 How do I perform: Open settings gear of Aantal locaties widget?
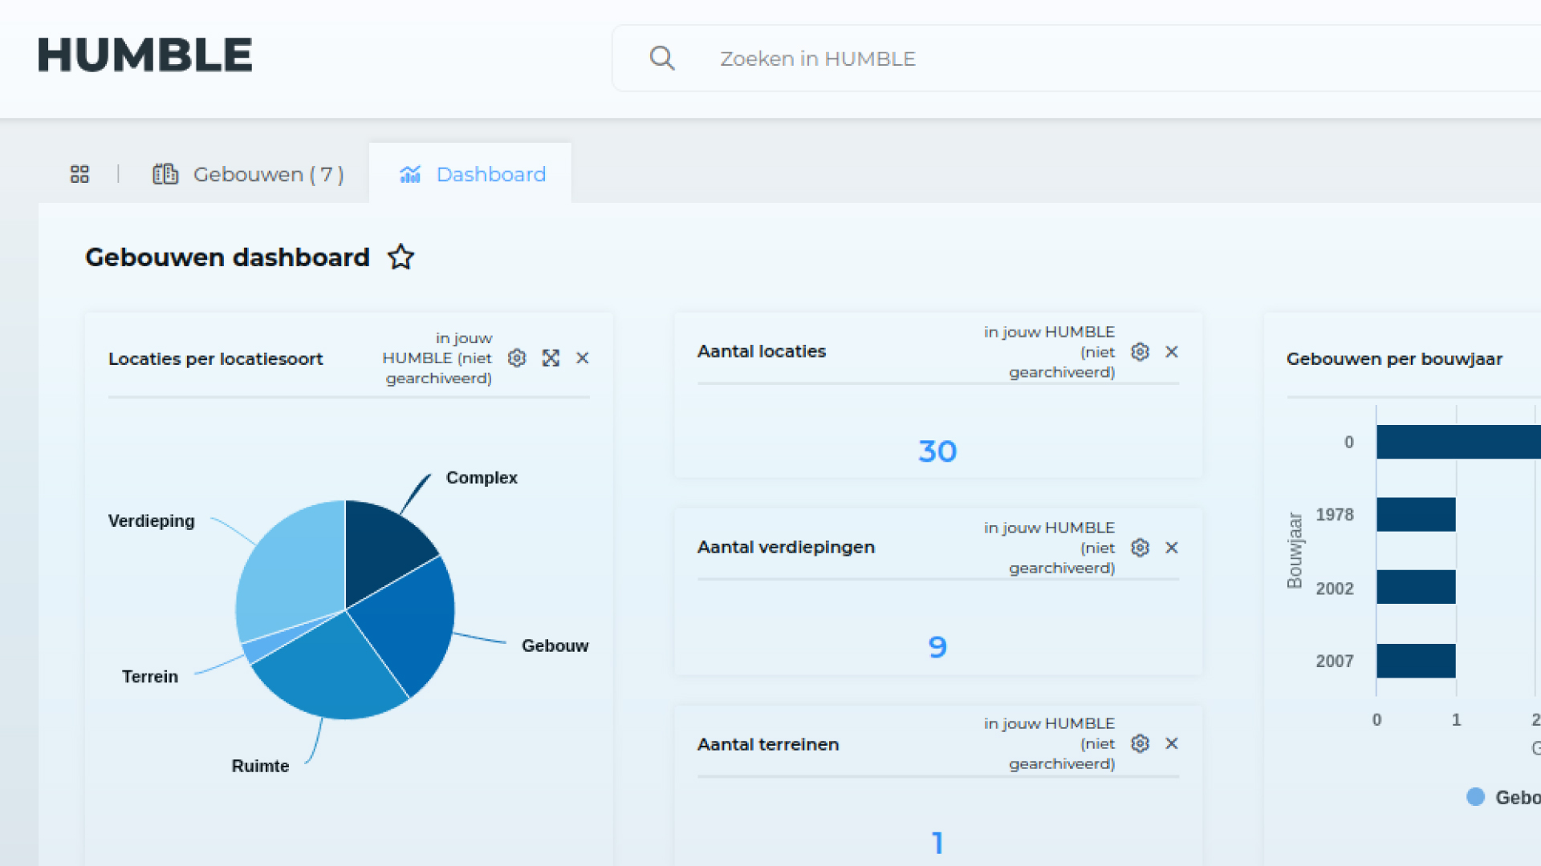click(1140, 352)
